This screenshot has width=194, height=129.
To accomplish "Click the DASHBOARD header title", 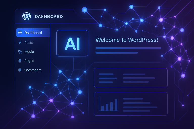I will click(49, 17).
